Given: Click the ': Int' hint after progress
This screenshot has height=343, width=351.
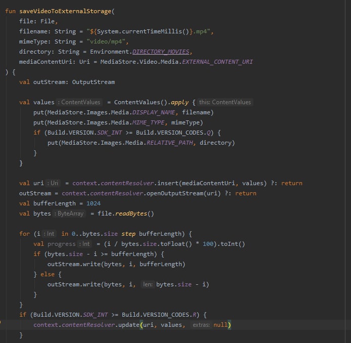Looking at the screenshot, I should click(84, 244).
